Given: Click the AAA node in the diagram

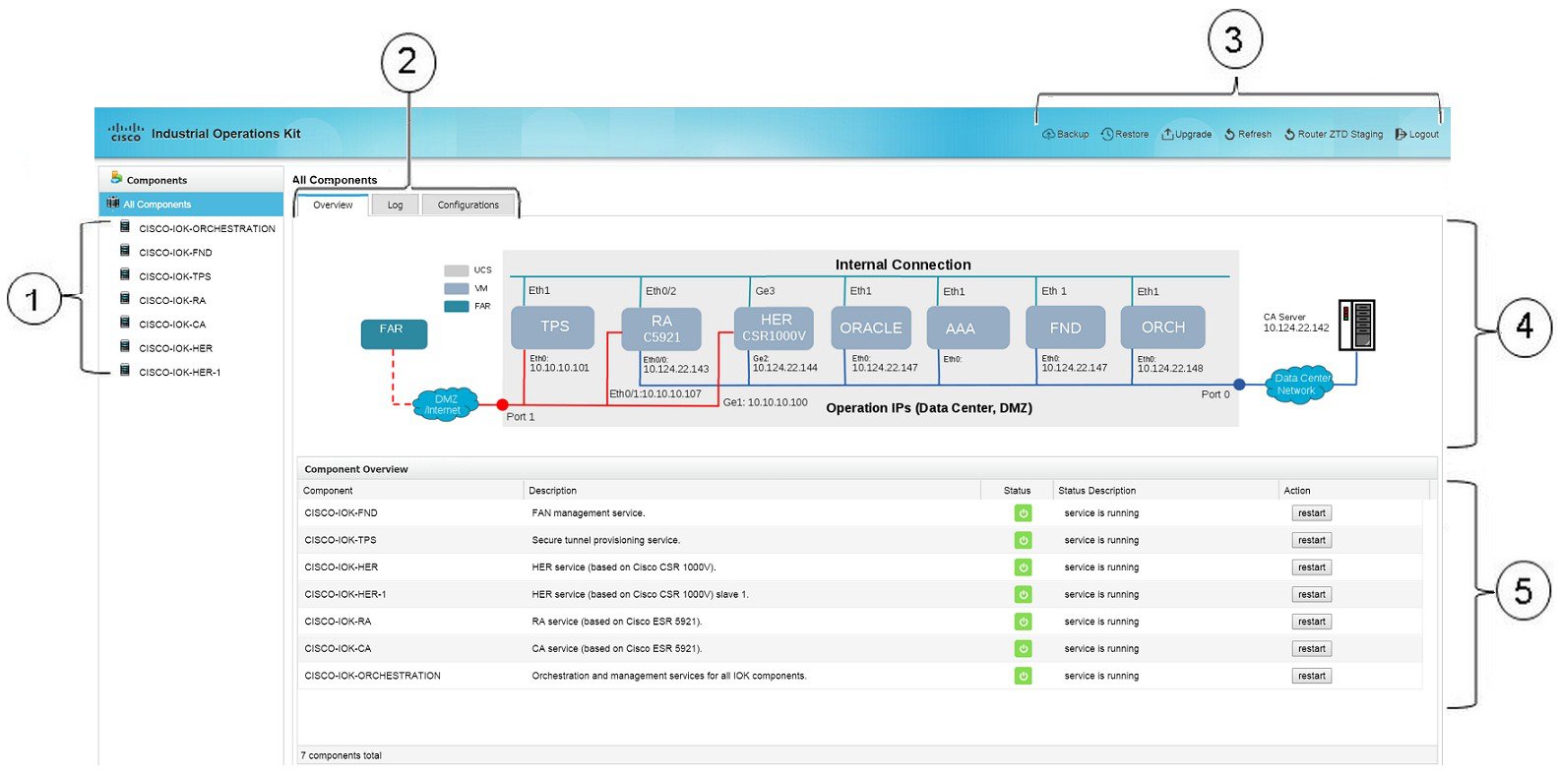Looking at the screenshot, I should click(x=968, y=327).
